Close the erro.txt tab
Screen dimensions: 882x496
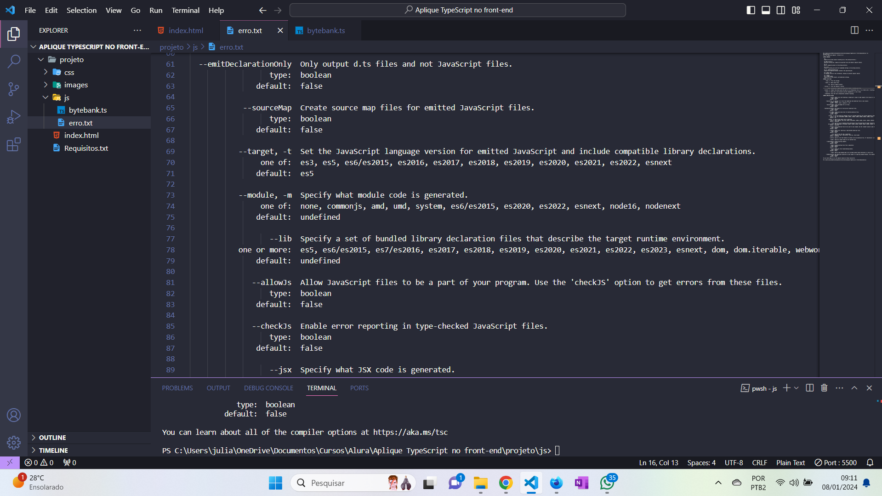(280, 30)
